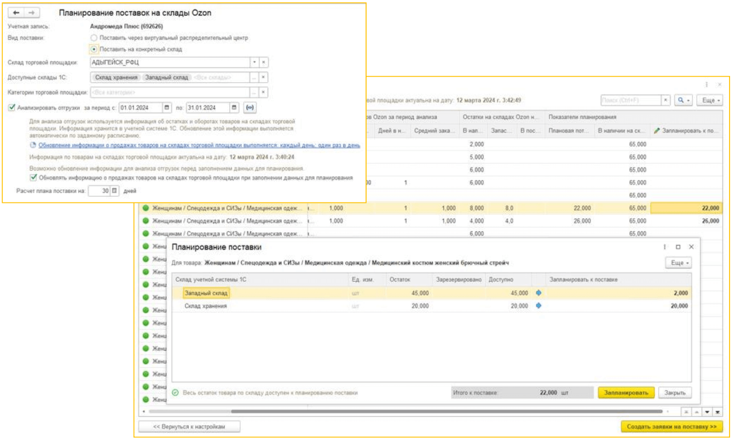
Task: Click the forward arrow navigation icon
Action: (31, 13)
